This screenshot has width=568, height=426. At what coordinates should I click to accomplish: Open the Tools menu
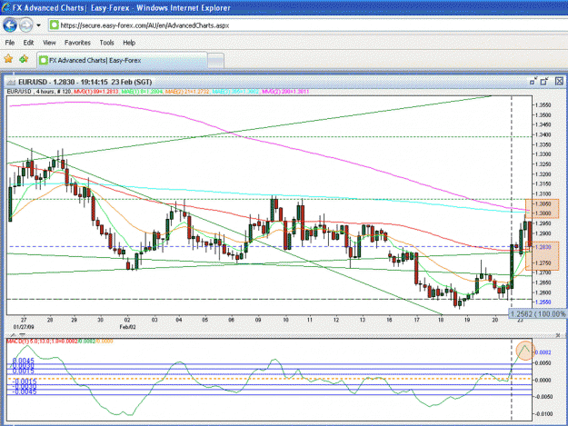pos(107,43)
